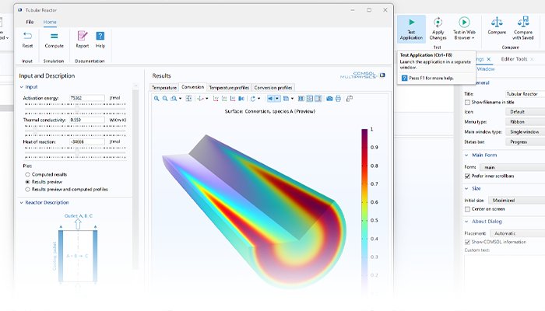The height and width of the screenshot is (311, 545).
Task: Open the Status bar dropdown showing Progress
Action: pyautogui.click(x=525, y=142)
